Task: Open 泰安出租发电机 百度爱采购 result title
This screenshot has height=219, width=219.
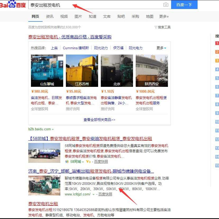Action: [x=70, y=37]
